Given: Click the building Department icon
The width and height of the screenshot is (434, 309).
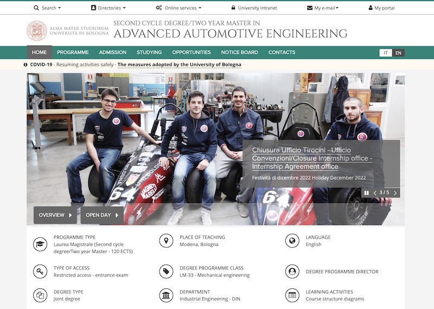Looking at the screenshot, I should click(x=166, y=295).
